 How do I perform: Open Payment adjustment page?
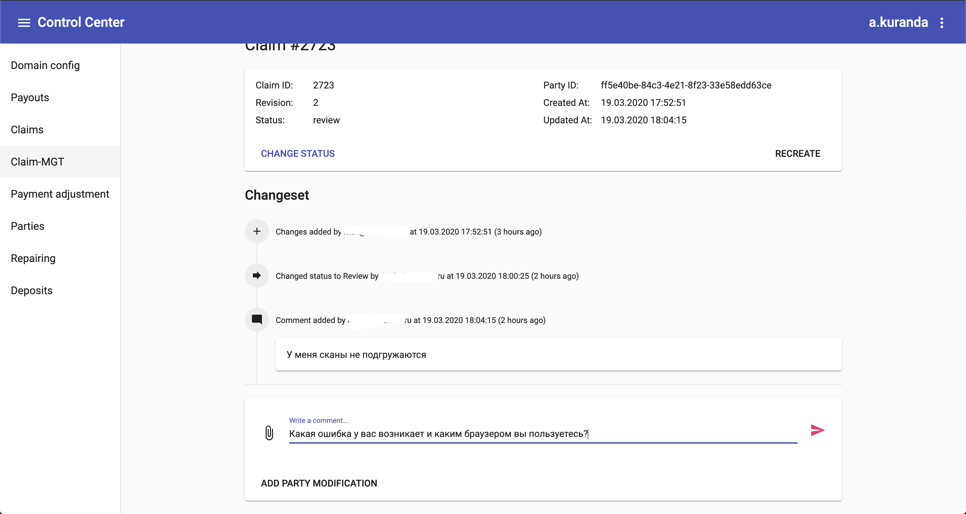point(60,194)
